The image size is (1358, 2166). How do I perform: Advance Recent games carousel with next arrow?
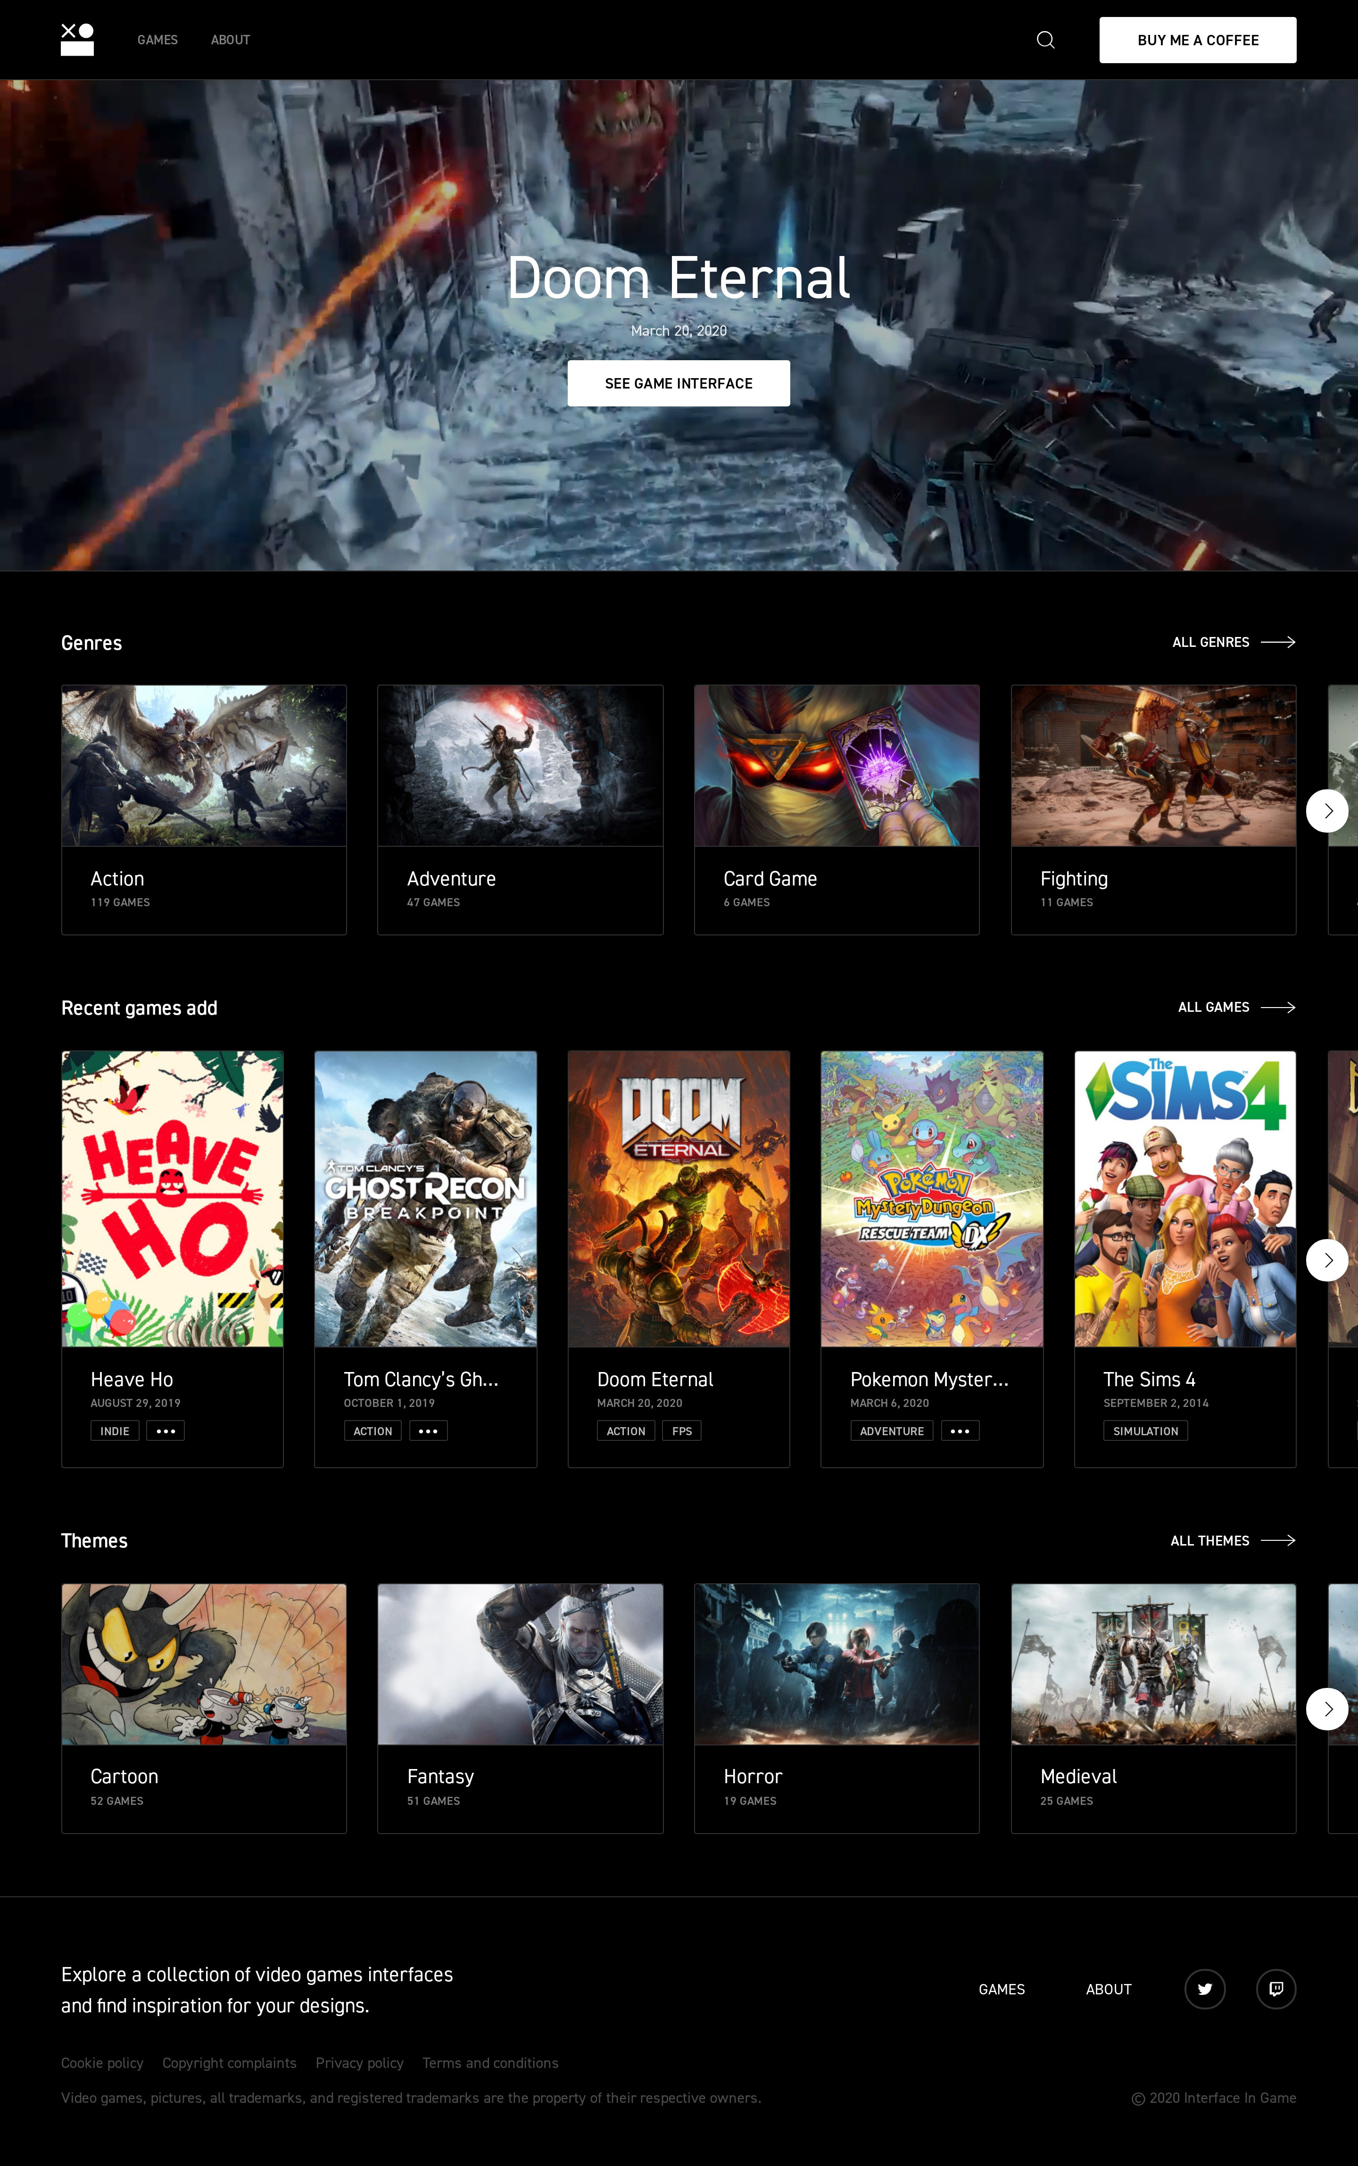pos(1326,1260)
